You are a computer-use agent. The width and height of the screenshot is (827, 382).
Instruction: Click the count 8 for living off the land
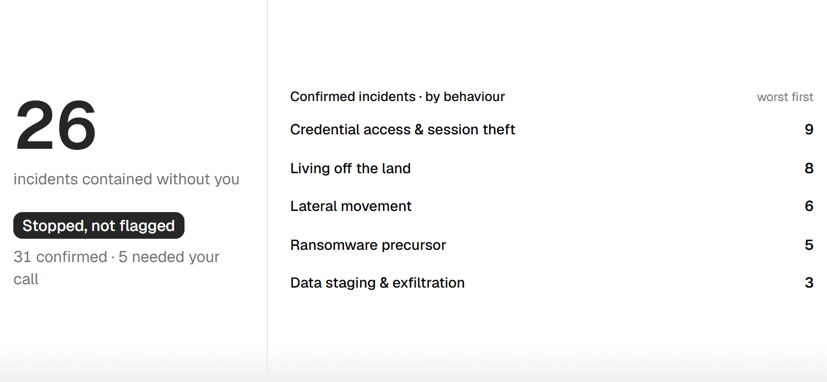tap(809, 168)
